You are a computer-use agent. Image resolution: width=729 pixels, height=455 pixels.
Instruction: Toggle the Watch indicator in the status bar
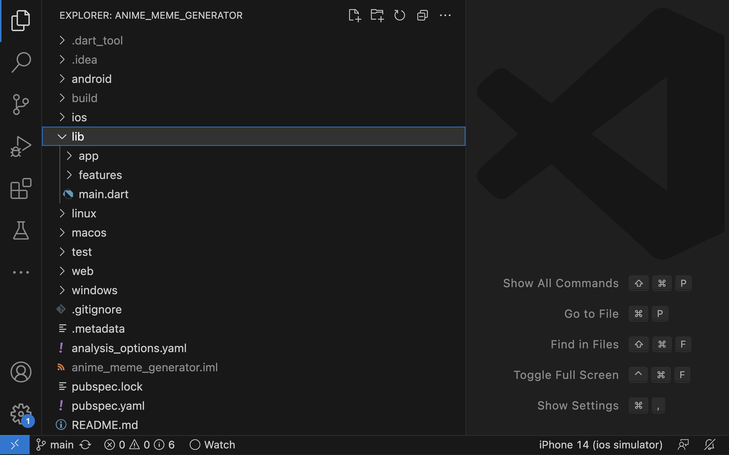(x=212, y=444)
